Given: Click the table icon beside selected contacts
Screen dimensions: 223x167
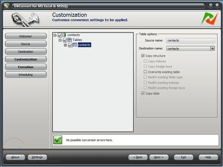Looking at the screenshot, I should point(75,45).
